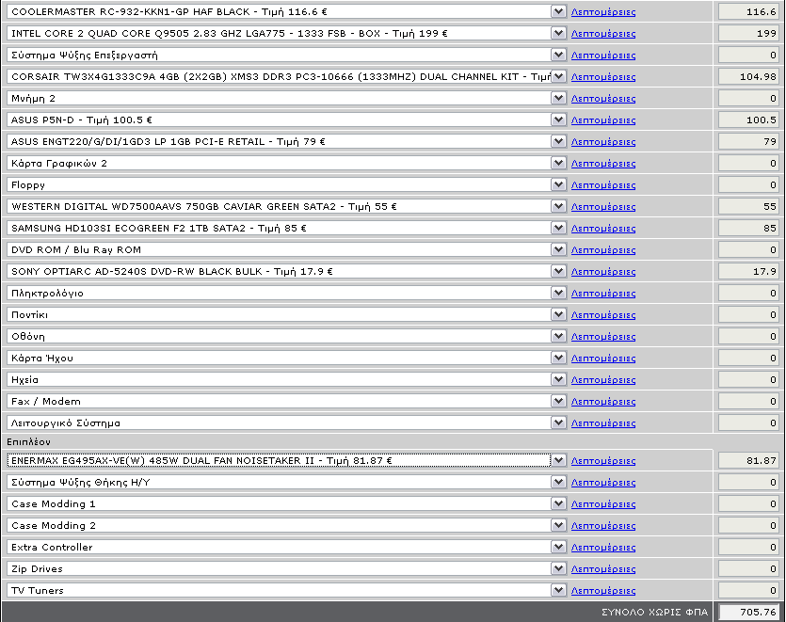Open the ASUS ENGT220 graphics card dropdown
The height and width of the screenshot is (622, 786).
[287, 141]
